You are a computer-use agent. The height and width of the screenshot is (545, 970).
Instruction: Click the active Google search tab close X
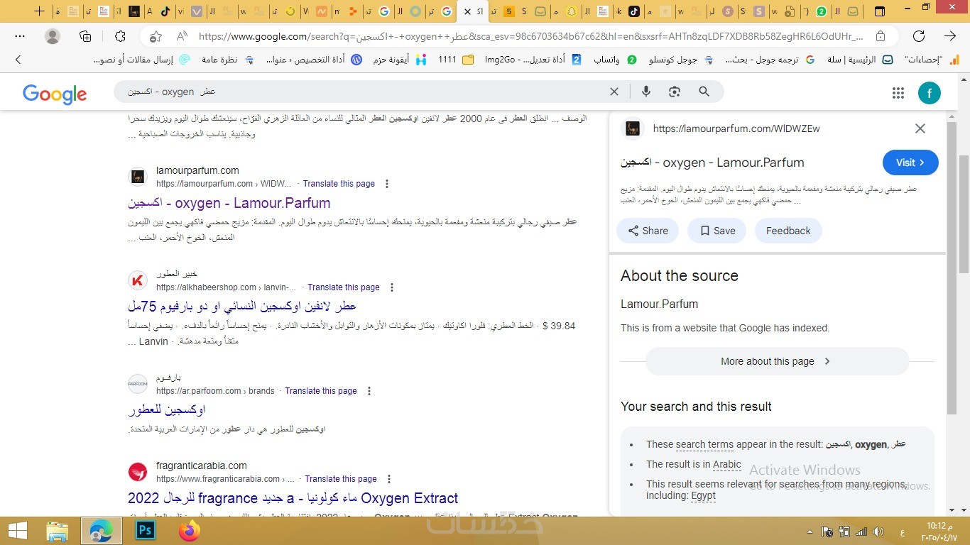tap(467, 11)
